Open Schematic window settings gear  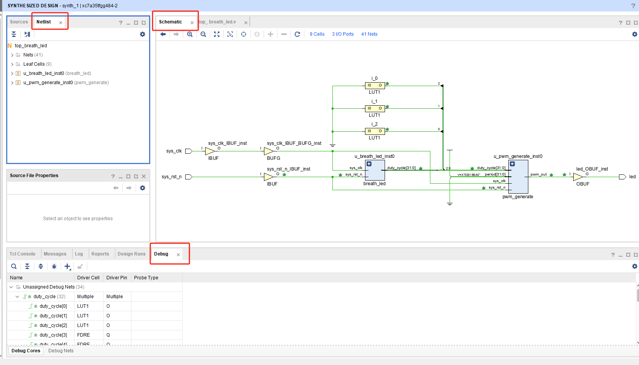[635, 34]
